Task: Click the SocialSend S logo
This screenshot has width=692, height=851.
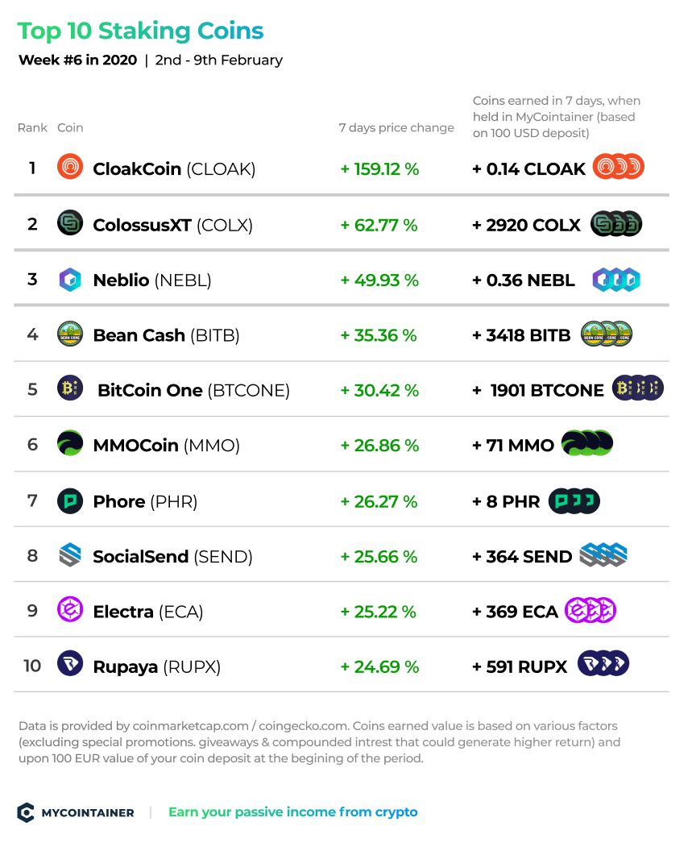Action: pos(70,554)
